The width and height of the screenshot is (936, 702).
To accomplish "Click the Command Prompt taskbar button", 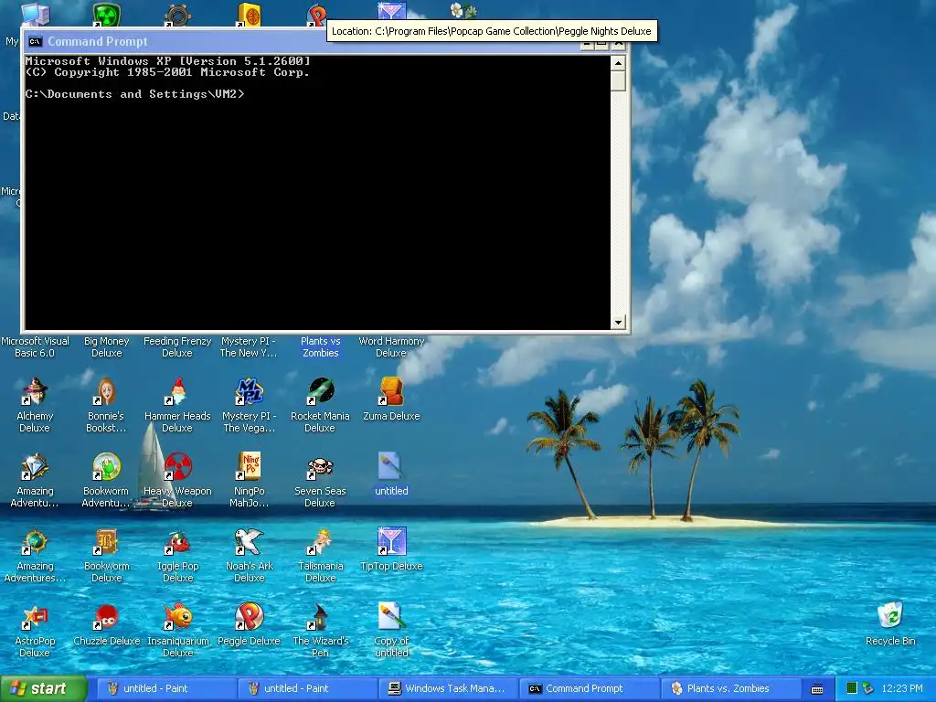I will 588,688.
